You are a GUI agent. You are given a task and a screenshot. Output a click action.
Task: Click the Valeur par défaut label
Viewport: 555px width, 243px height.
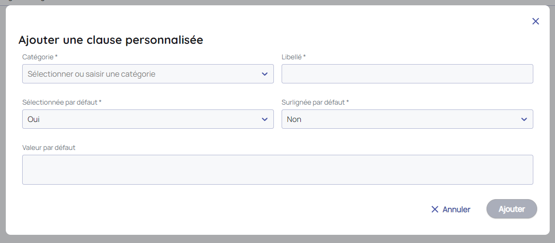(x=49, y=148)
